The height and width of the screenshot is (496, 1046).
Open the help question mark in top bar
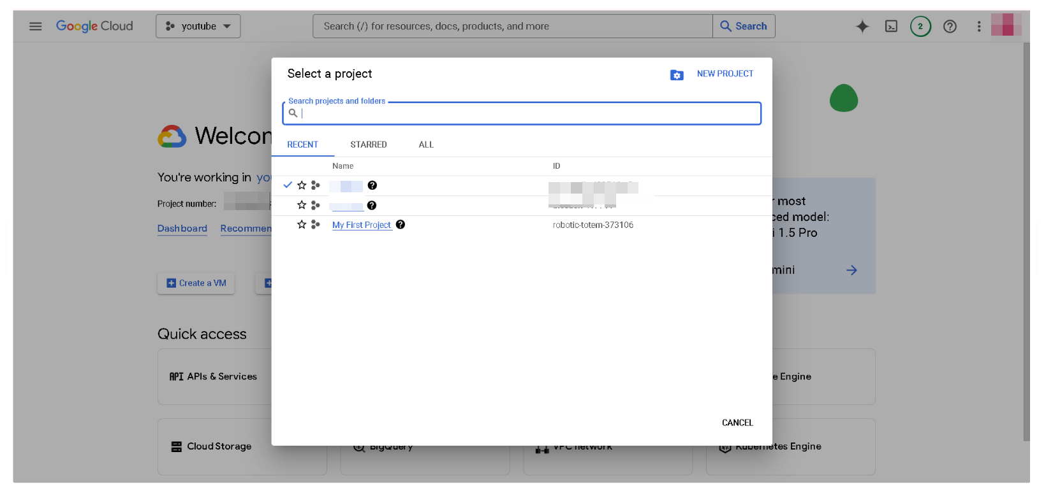tap(950, 26)
